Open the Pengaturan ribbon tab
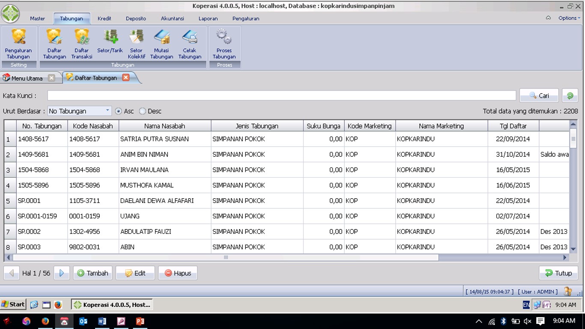This screenshot has width=585, height=329. pyautogui.click(x=245, y=18)
